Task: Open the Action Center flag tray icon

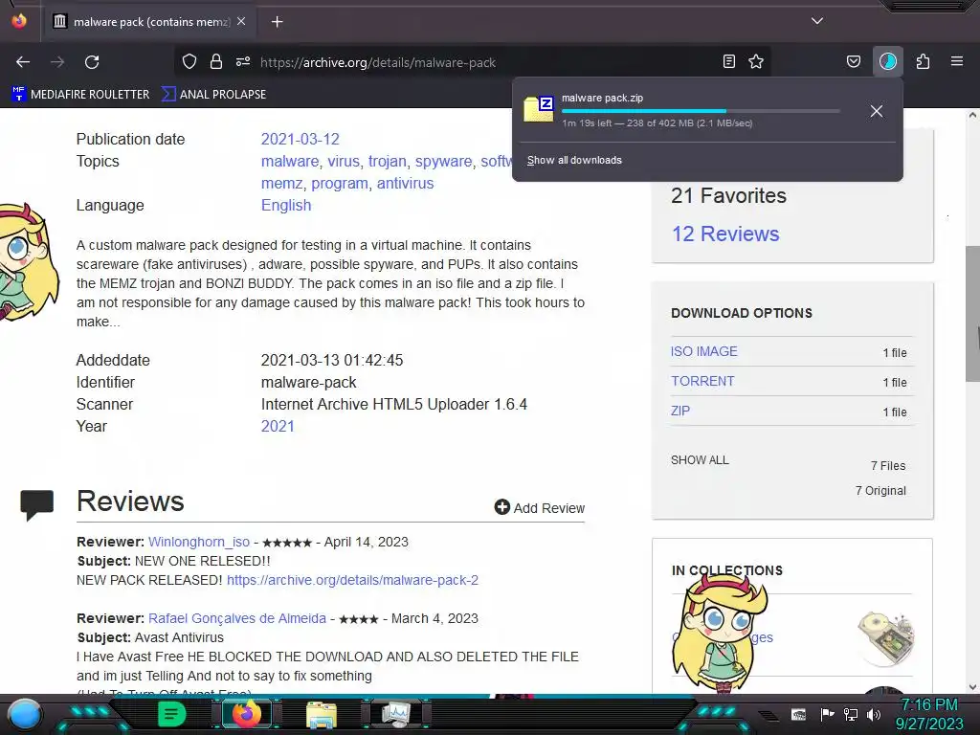Action: 827,714
